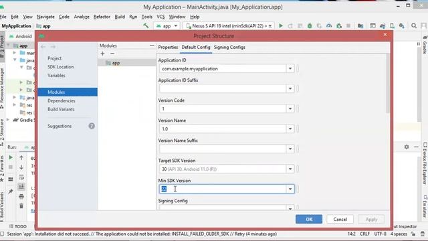The width and height of the screenshot is (428, 241).
Task: Open Application ID Suffix dropdown arrow
Action: tap(290, 88)
